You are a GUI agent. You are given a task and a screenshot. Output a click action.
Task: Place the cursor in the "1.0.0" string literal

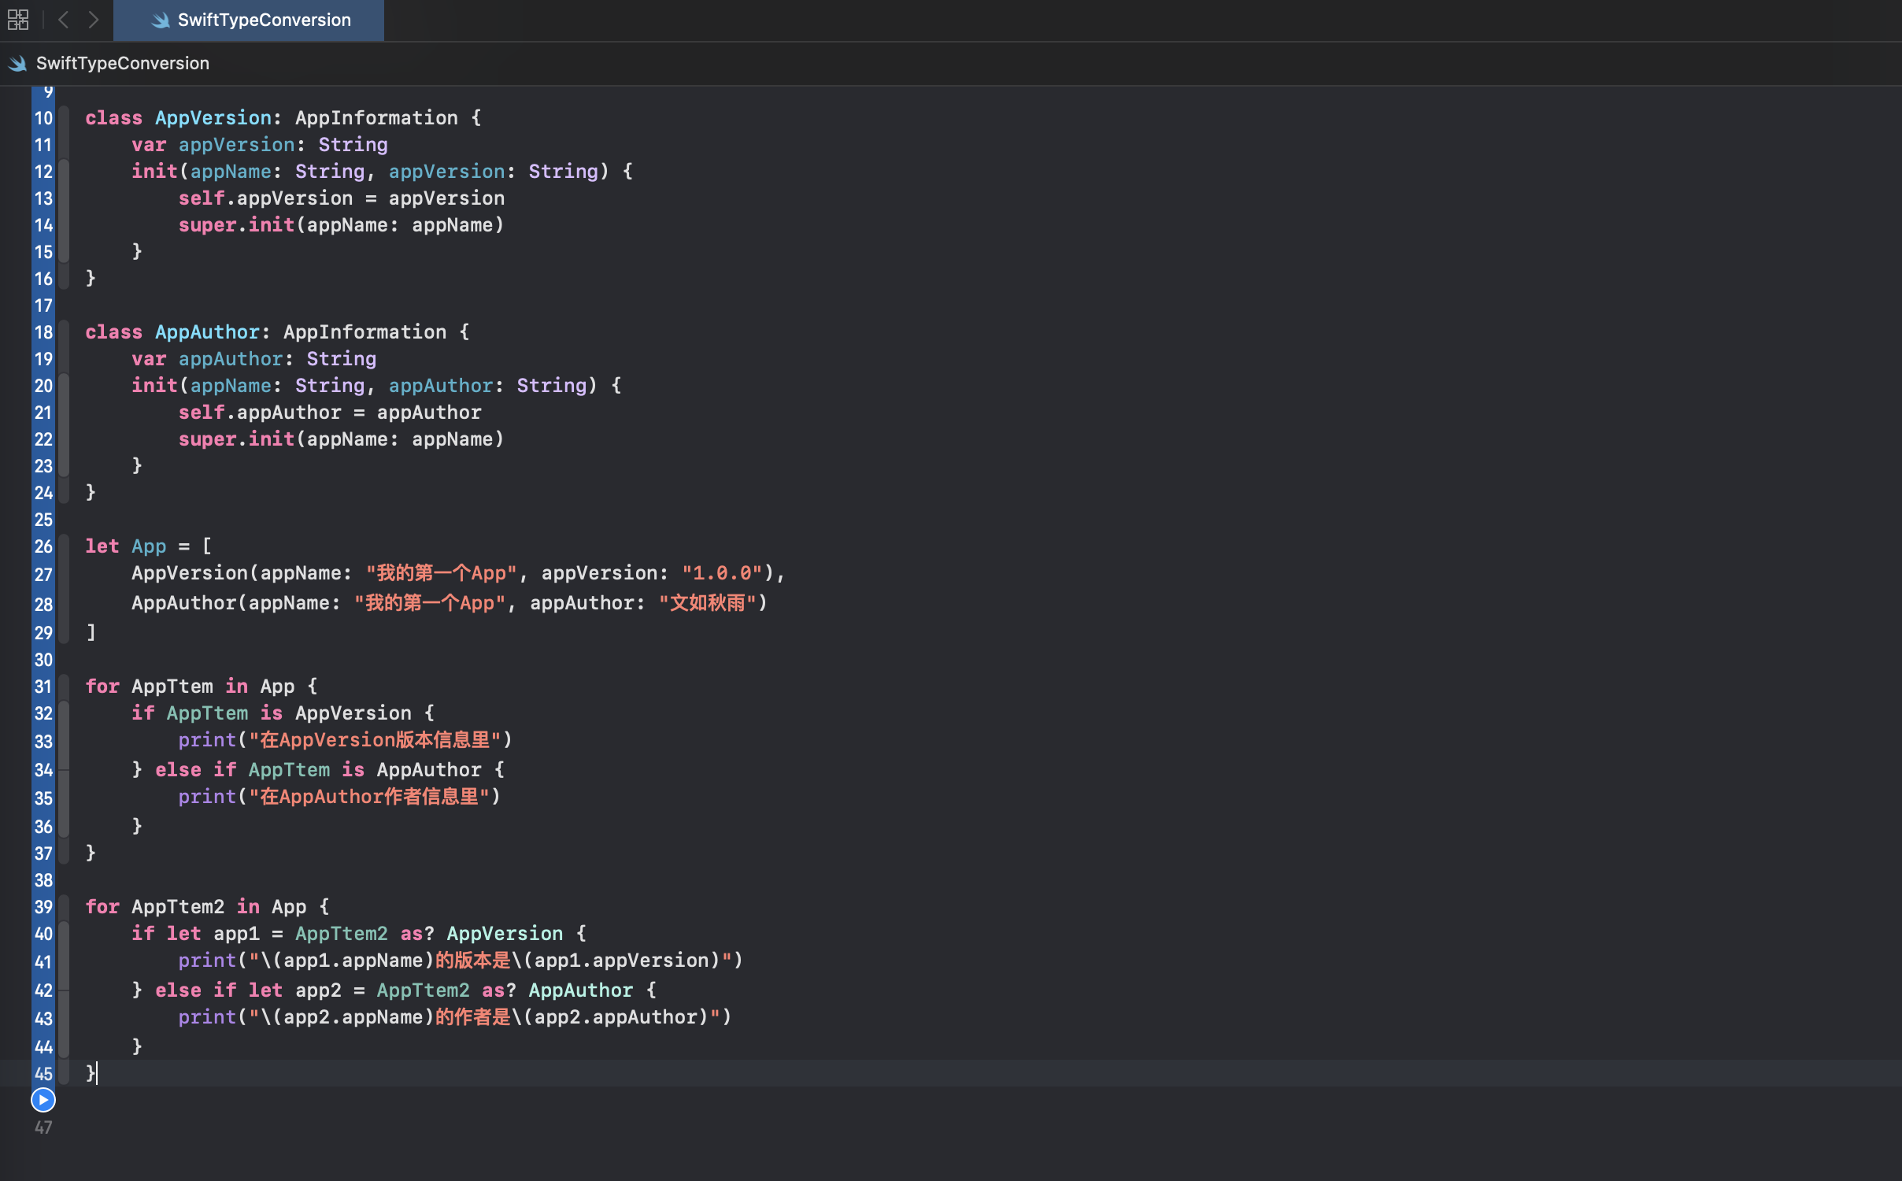[x=722, y=573]
